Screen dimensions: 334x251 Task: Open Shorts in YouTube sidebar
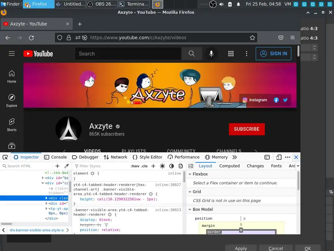(12, 125)
